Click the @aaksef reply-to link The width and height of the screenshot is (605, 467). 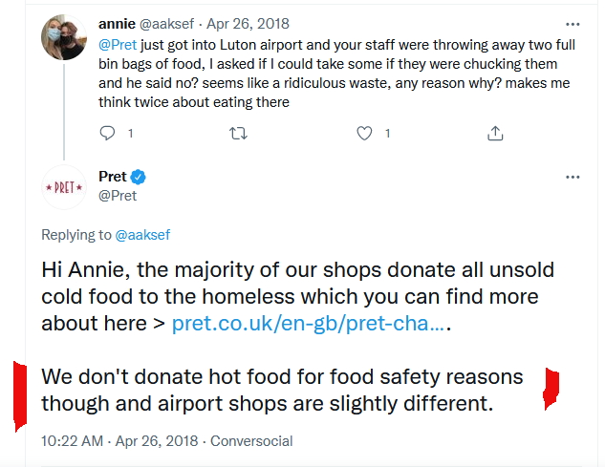[142, 235]
